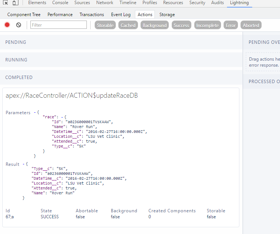Toggle the Cached filter
Viewport: 280px width, 234px height.
(128, 25)
